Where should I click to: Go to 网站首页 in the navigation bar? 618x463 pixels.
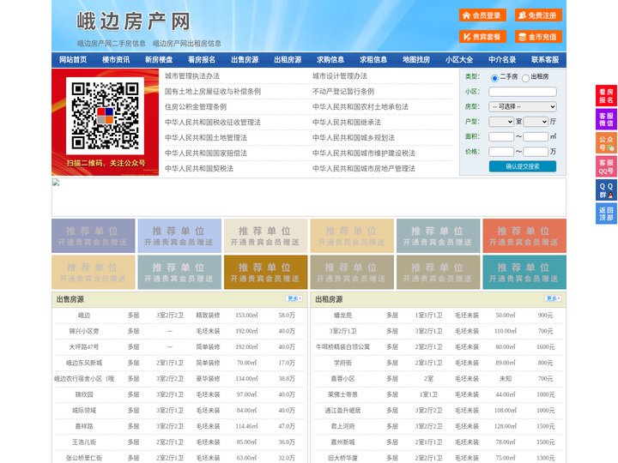(x=73, y=60)
